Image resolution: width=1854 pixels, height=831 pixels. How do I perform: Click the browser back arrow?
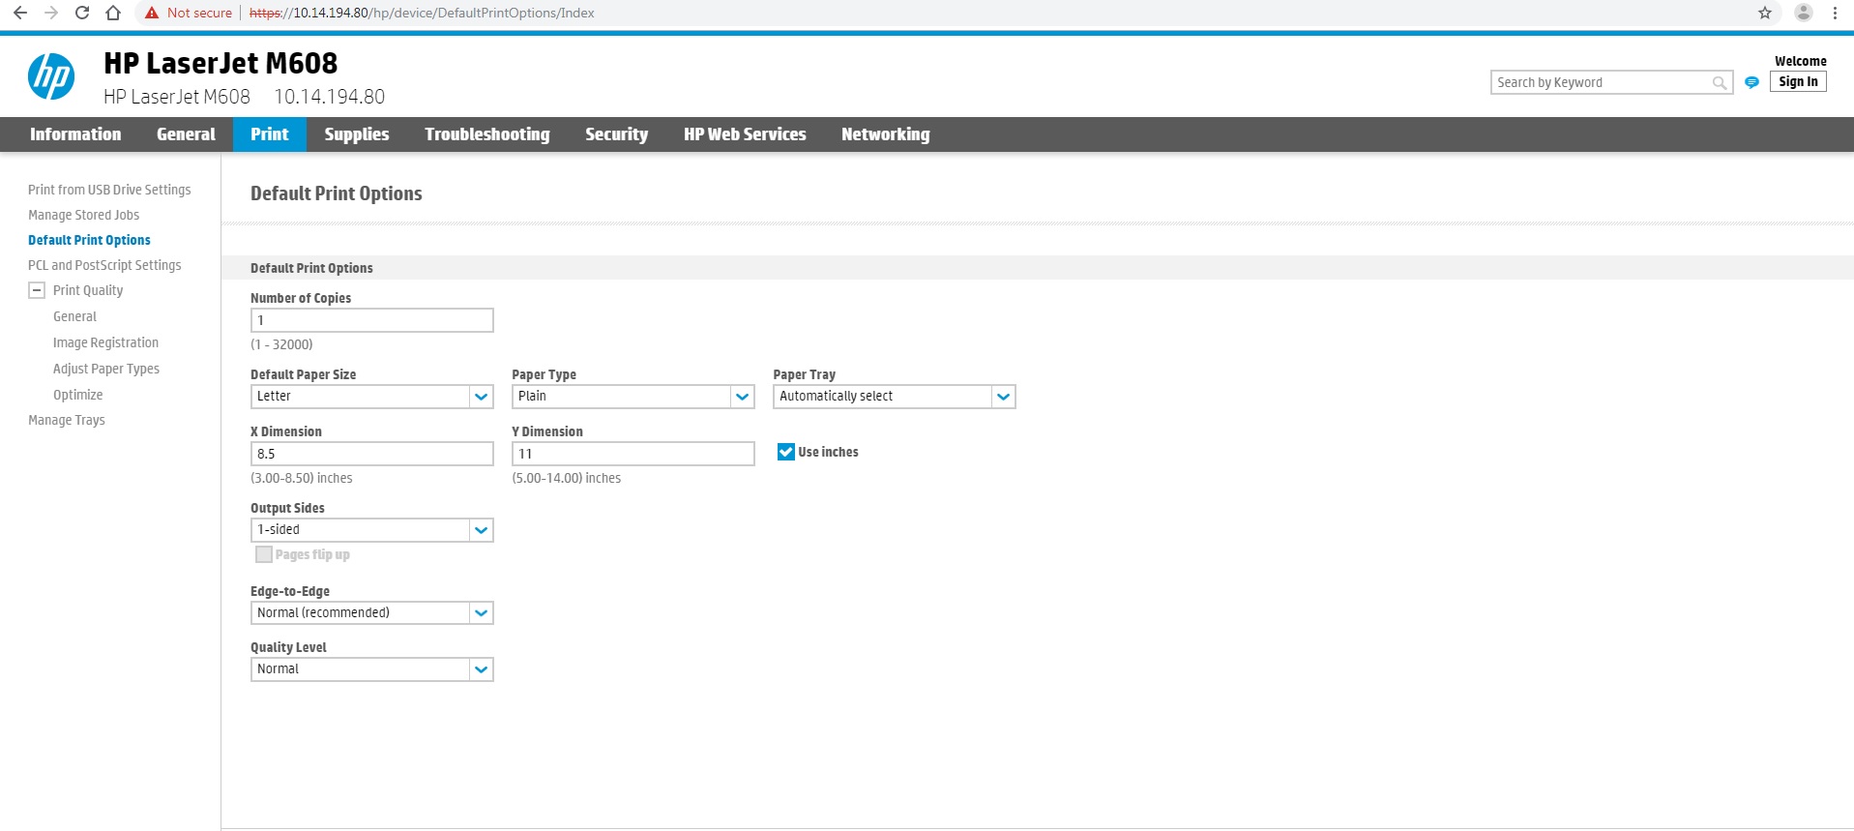[x=20, y=13]
